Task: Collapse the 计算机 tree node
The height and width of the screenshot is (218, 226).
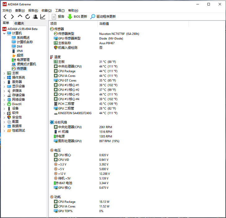Action: [4, 34]
